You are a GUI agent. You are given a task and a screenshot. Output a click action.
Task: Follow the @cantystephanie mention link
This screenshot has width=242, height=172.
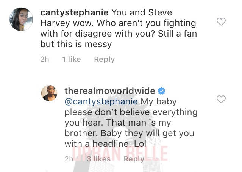click(101, 101)
